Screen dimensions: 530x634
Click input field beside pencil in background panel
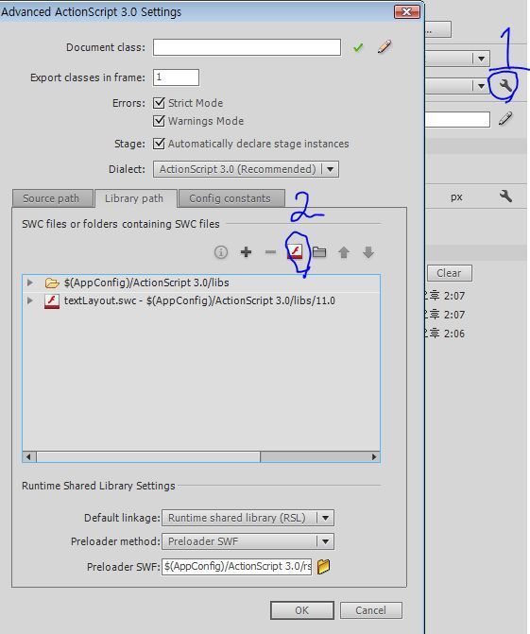(457, 120)
